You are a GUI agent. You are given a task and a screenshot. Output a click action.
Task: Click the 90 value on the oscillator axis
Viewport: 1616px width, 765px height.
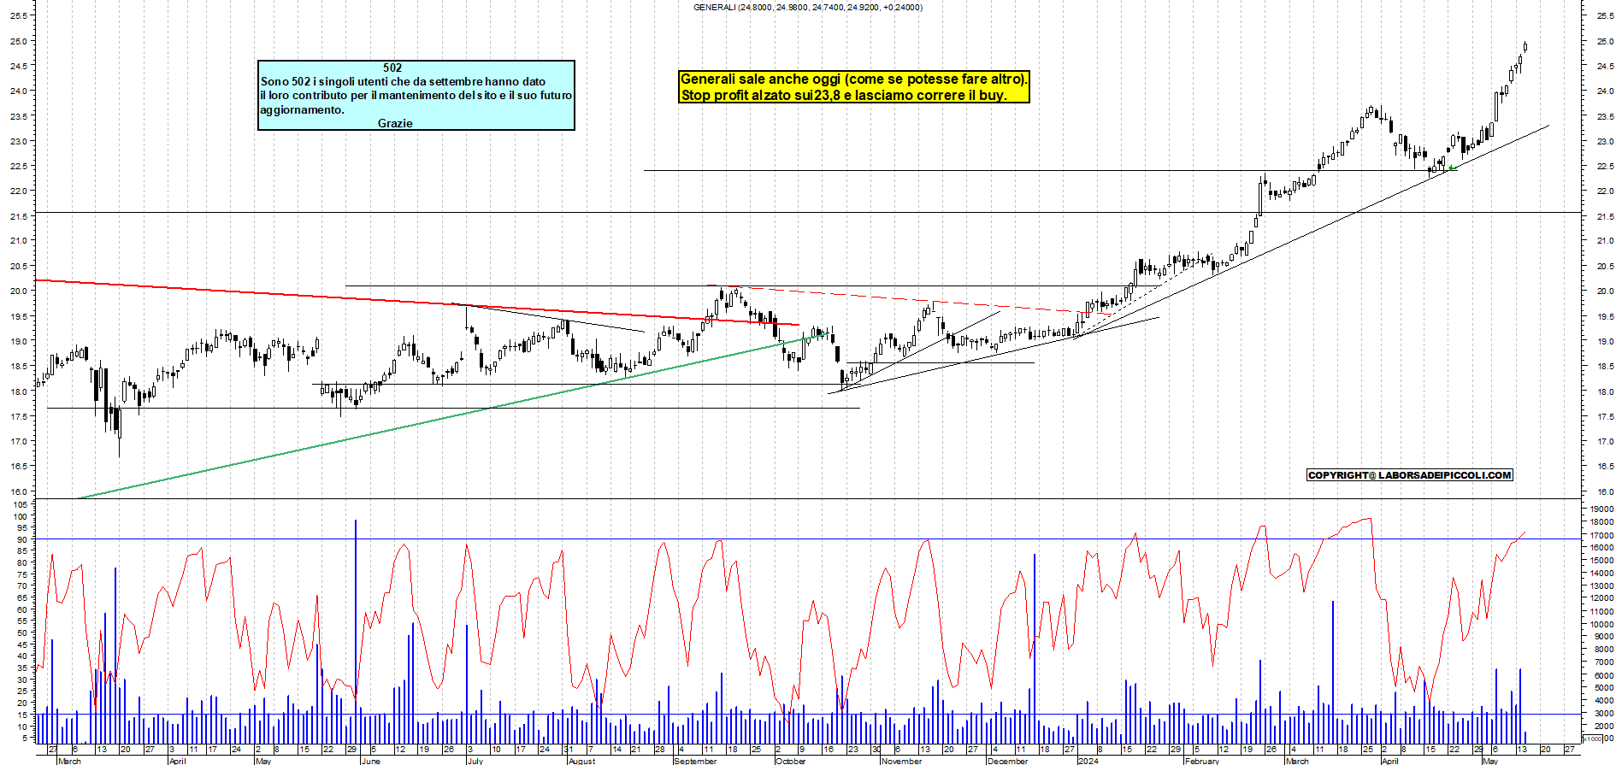pos(21,540)
